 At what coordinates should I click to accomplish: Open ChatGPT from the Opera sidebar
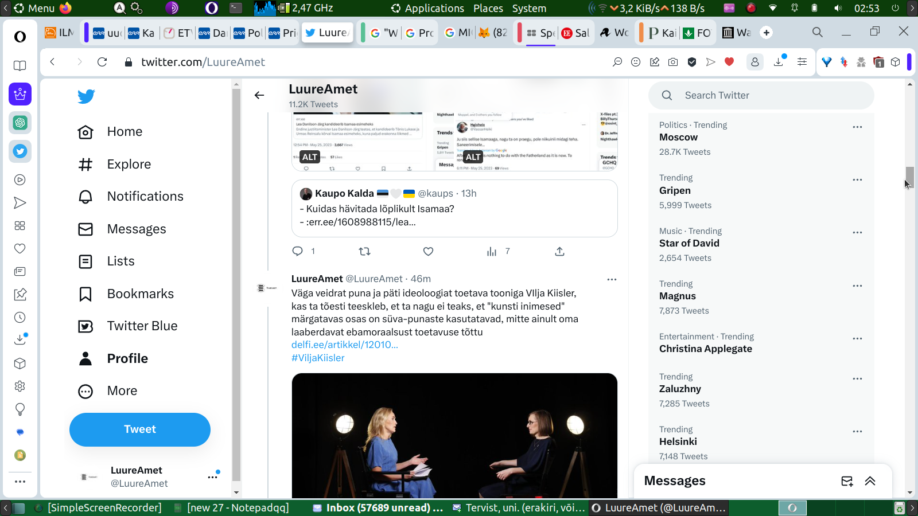(20, 123)
